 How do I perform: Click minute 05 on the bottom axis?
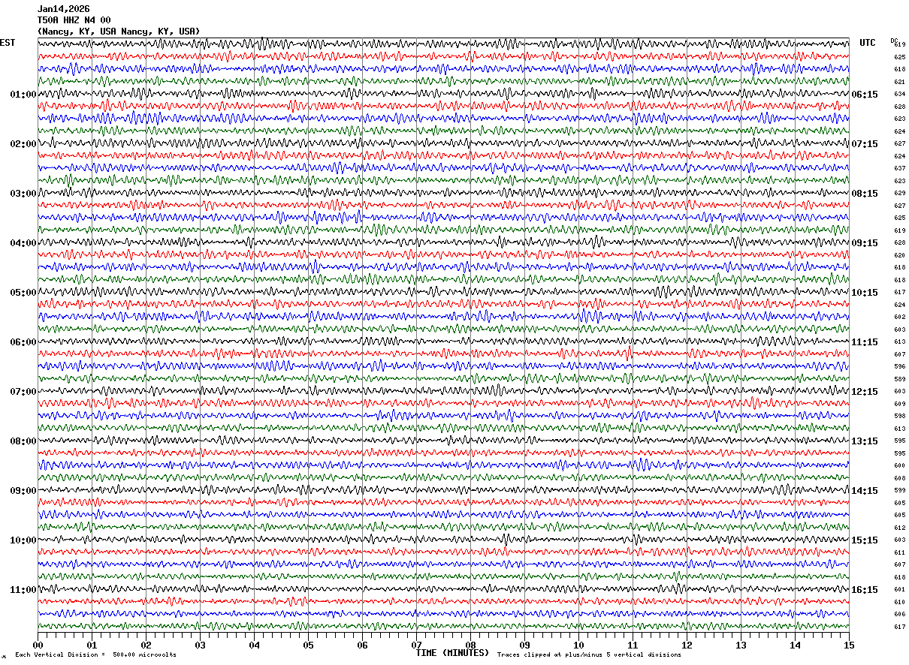[308, 645]
